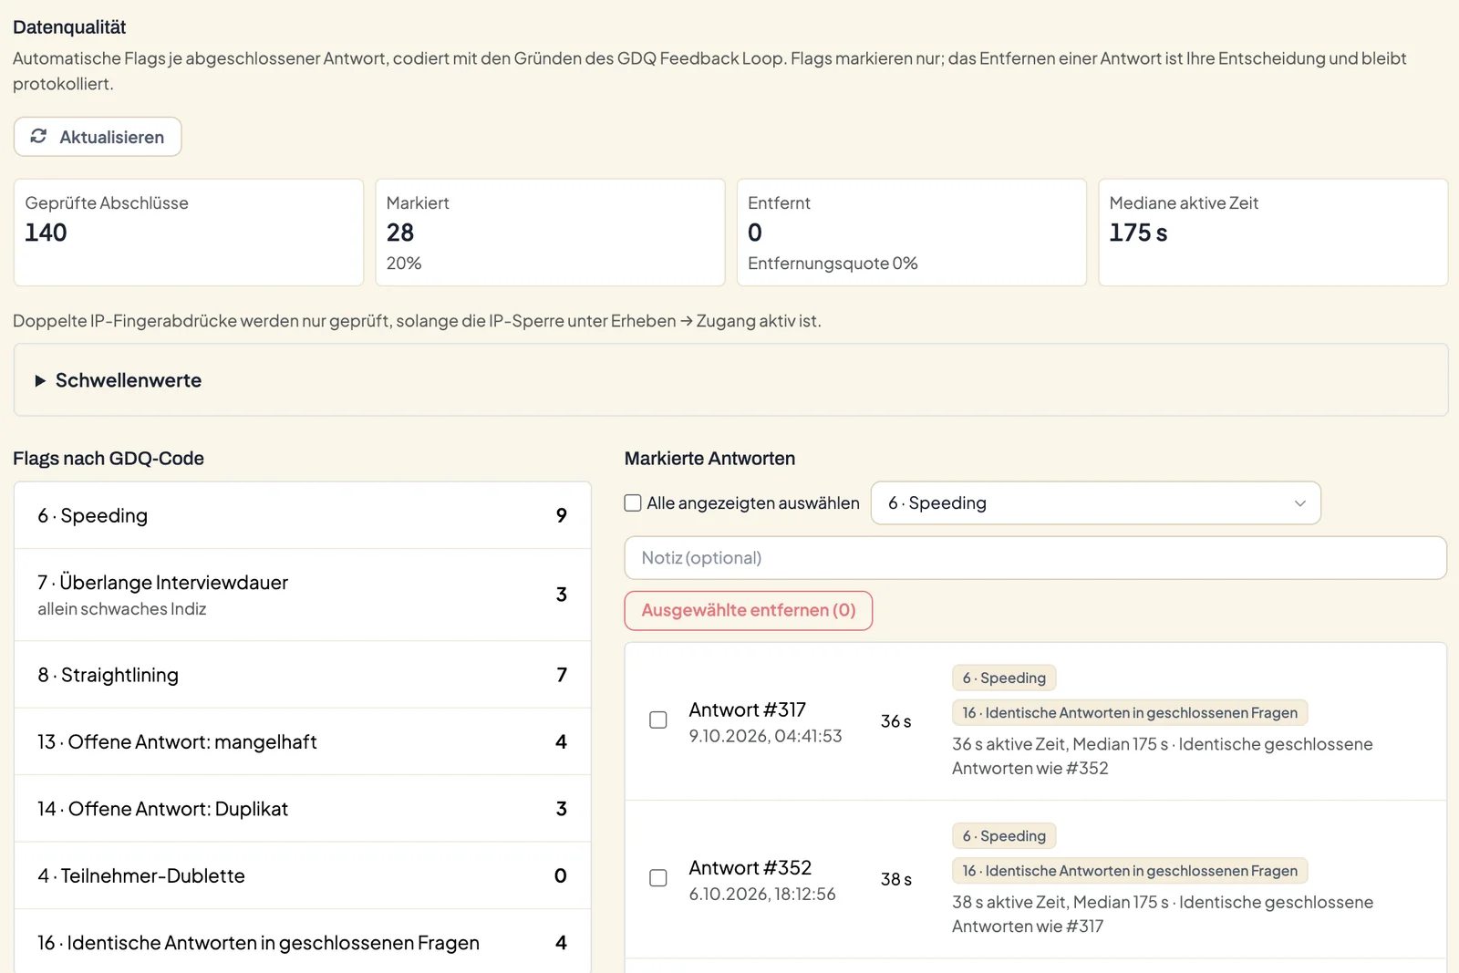Click the Entfernt 0 stat card
The height and width of the screenshot is (973, 1459).
click(x=912, y=233)
